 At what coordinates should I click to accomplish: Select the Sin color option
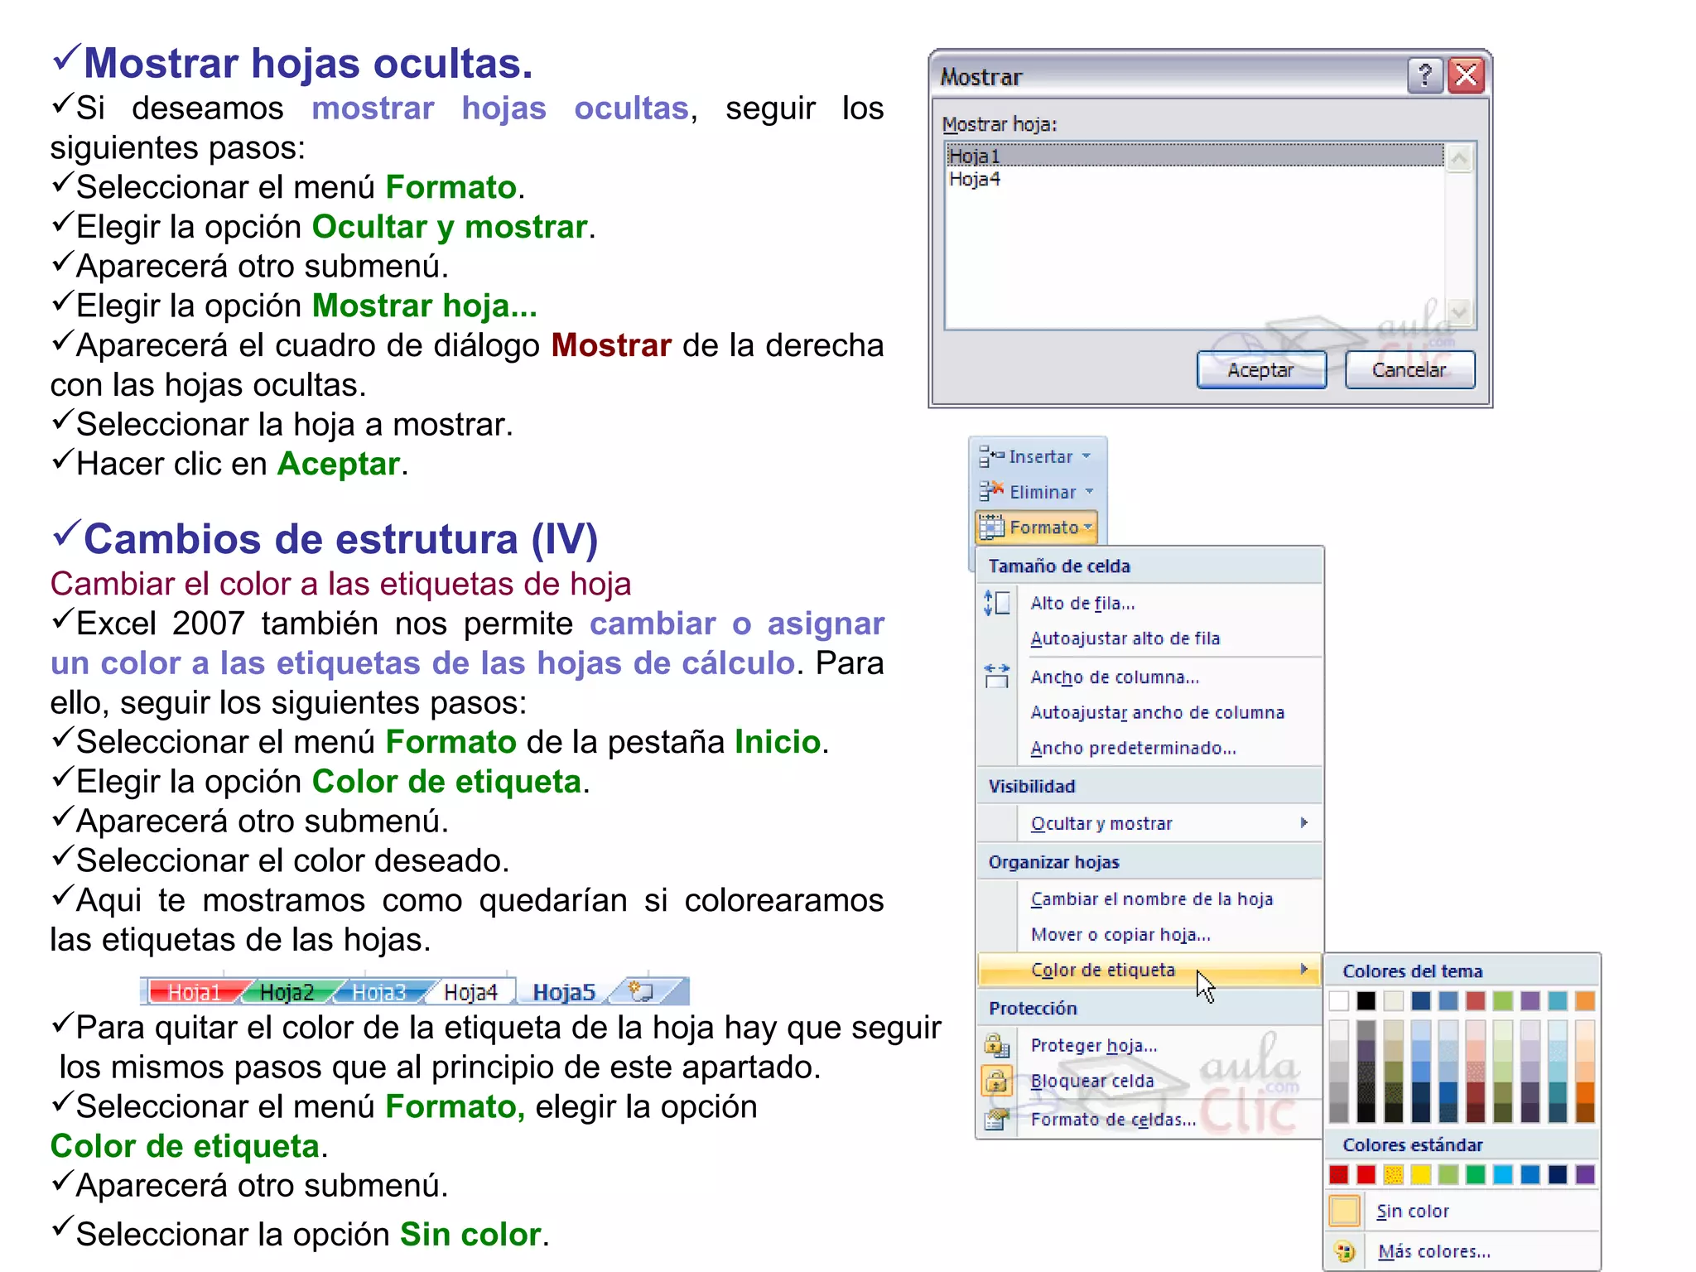click(x=1462, y=1212)
